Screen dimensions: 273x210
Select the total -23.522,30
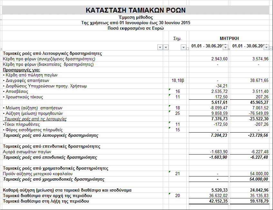[x=258, y=119]
